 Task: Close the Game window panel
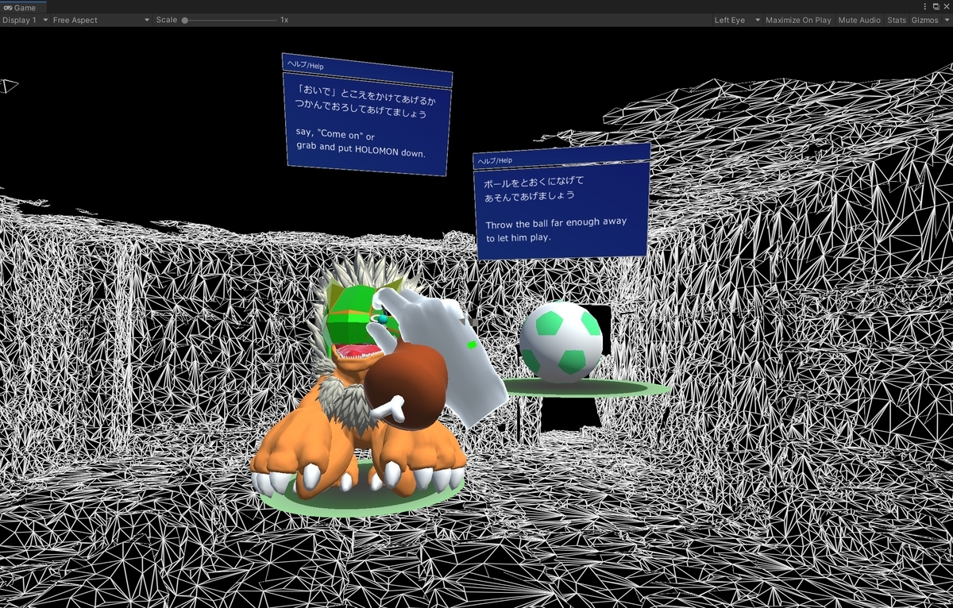pyautogui.click(x=946, y=6)
